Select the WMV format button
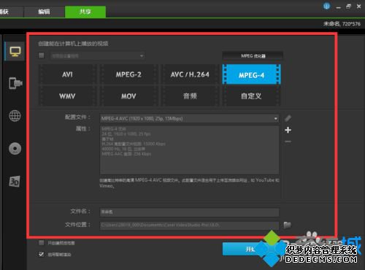The image size is (365, 270). coord(67,96)
